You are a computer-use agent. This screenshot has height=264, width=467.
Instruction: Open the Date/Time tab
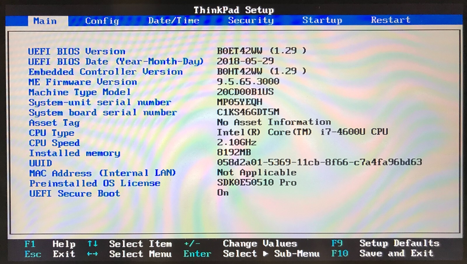174,20
